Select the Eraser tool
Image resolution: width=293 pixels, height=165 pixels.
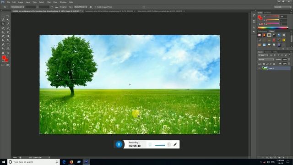(x=3, y=36)
